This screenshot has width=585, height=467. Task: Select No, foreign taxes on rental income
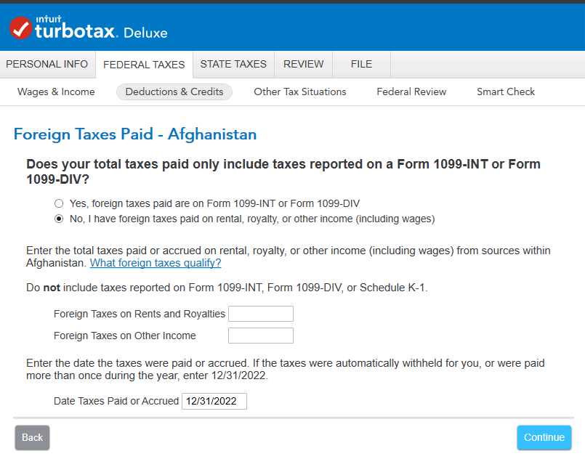(59, 219)
